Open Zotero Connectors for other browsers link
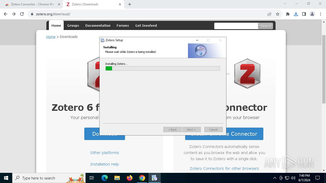 tap(224, 169)
